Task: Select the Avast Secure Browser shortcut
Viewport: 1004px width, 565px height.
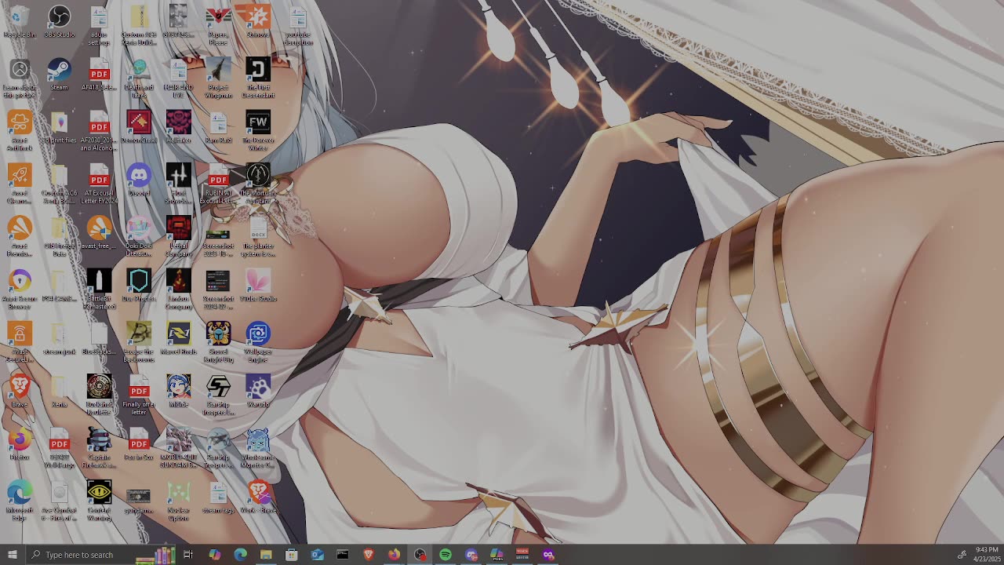Action: (19, 290)
